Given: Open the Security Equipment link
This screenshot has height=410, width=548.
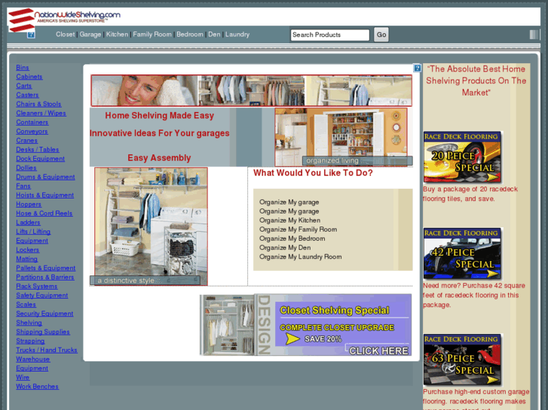Looking at the screenshot, I should (x=44, y=313).
